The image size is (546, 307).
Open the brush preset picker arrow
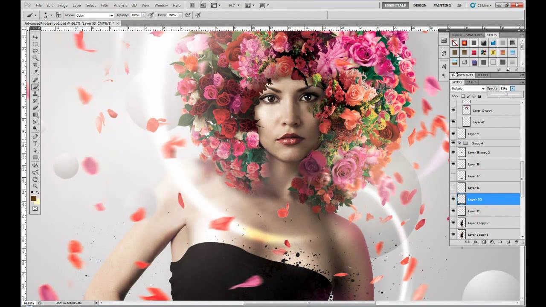(52, 15)
